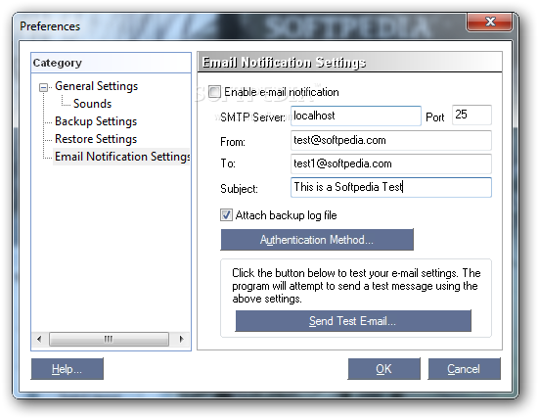Viewport: 539px width, 419px height.
Task: Select General Settings category
Action: click(96, 86)
